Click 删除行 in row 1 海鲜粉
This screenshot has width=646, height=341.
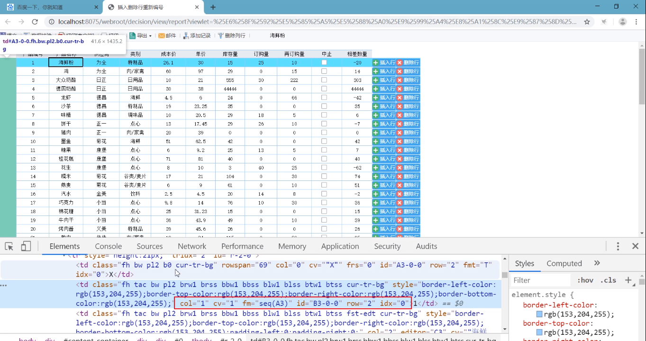coord(408,63)
